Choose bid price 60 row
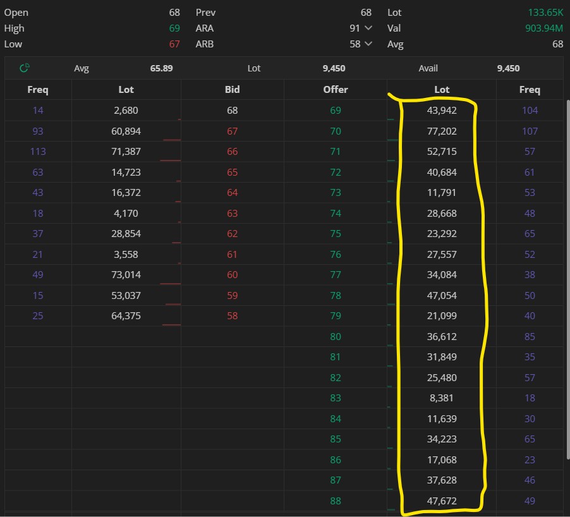The height and width of the screenshot is (517, 570). (233, 275)
